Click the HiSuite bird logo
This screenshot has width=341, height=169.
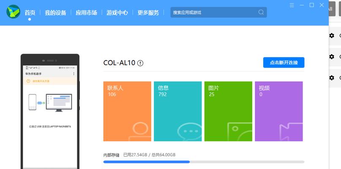click(x=13, y=11)
